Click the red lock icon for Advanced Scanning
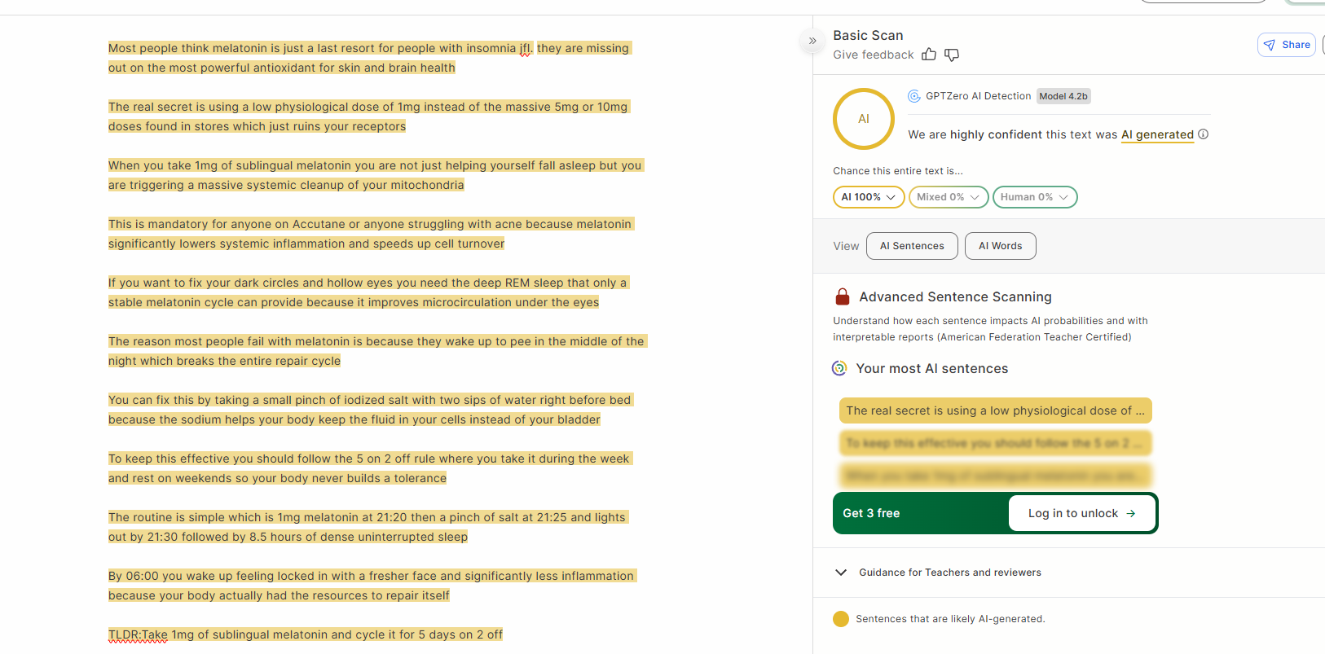This screenshot has height=654, width=1325. pos(843,296)
